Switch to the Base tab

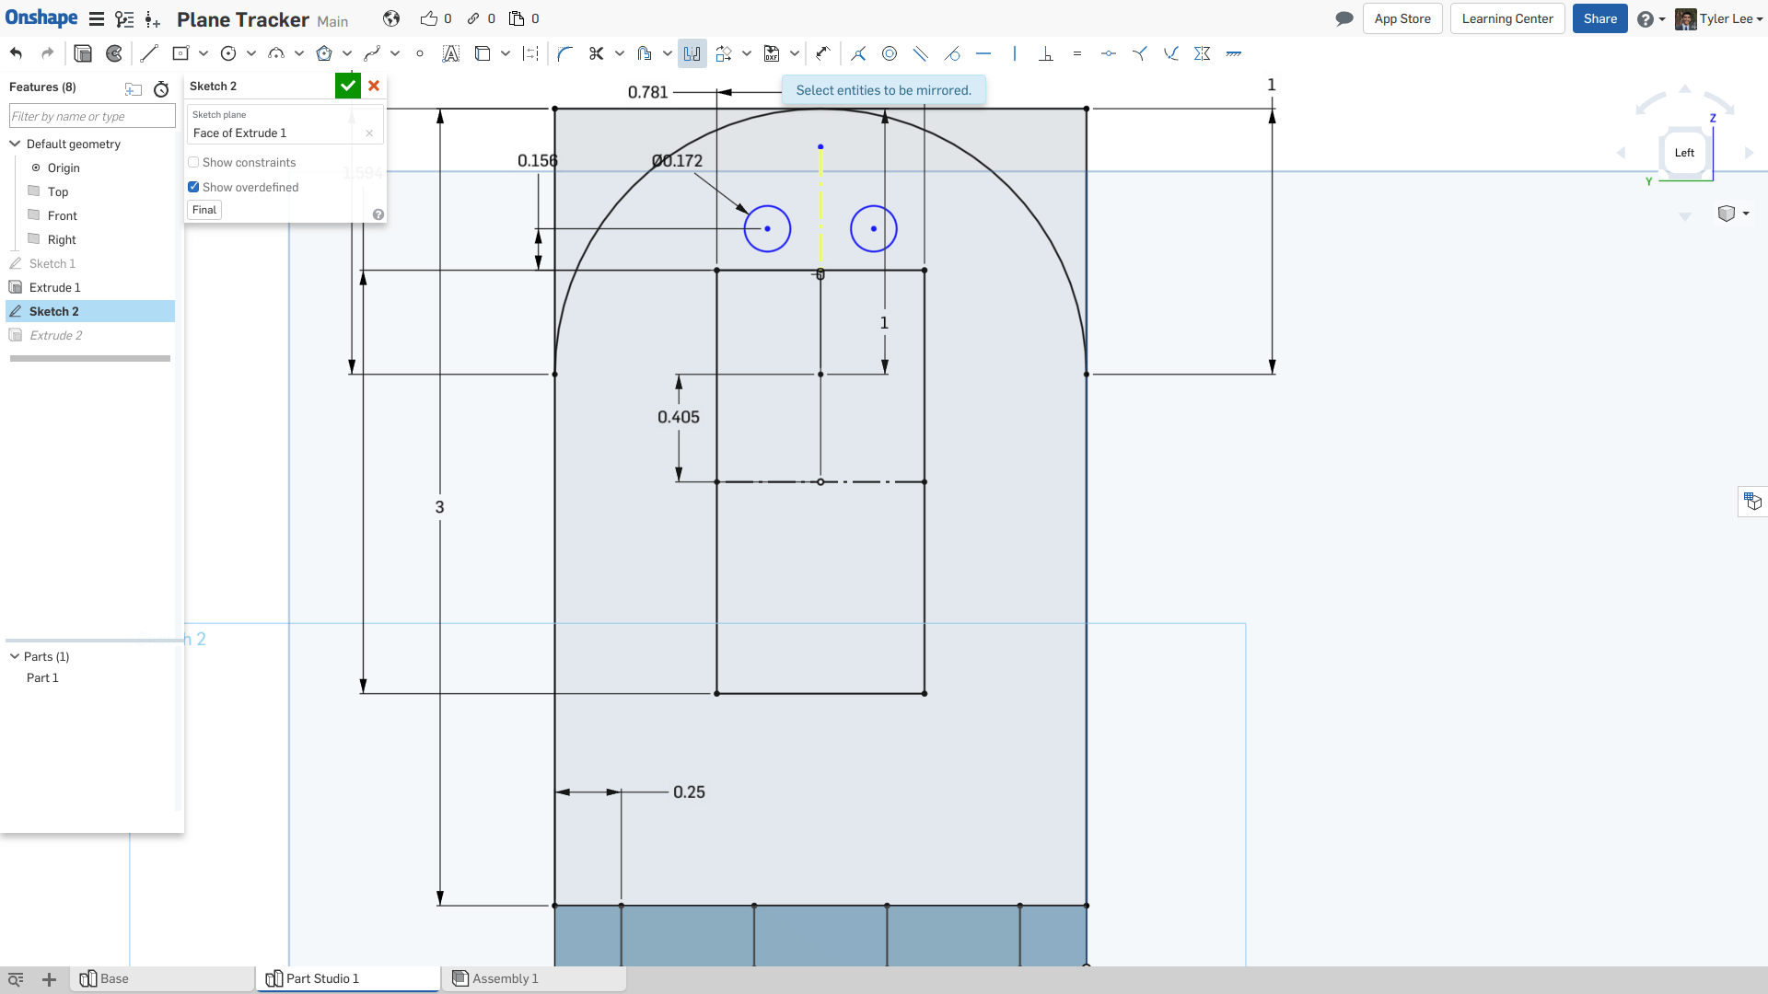(114, 978)
